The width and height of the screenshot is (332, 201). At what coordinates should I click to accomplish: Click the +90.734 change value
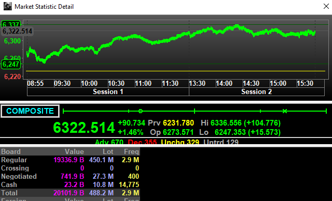131,123
